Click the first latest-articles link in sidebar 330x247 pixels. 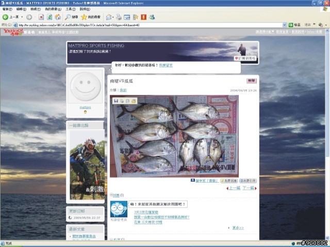(x=84, y=236)
